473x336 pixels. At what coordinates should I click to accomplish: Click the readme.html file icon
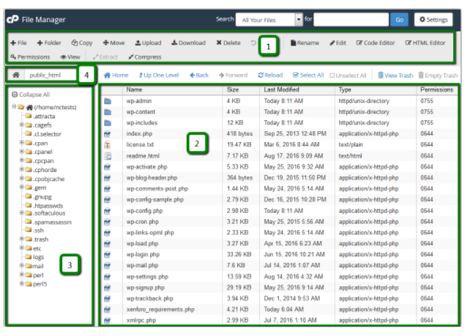pyautogui.click(x=108, y=156)
